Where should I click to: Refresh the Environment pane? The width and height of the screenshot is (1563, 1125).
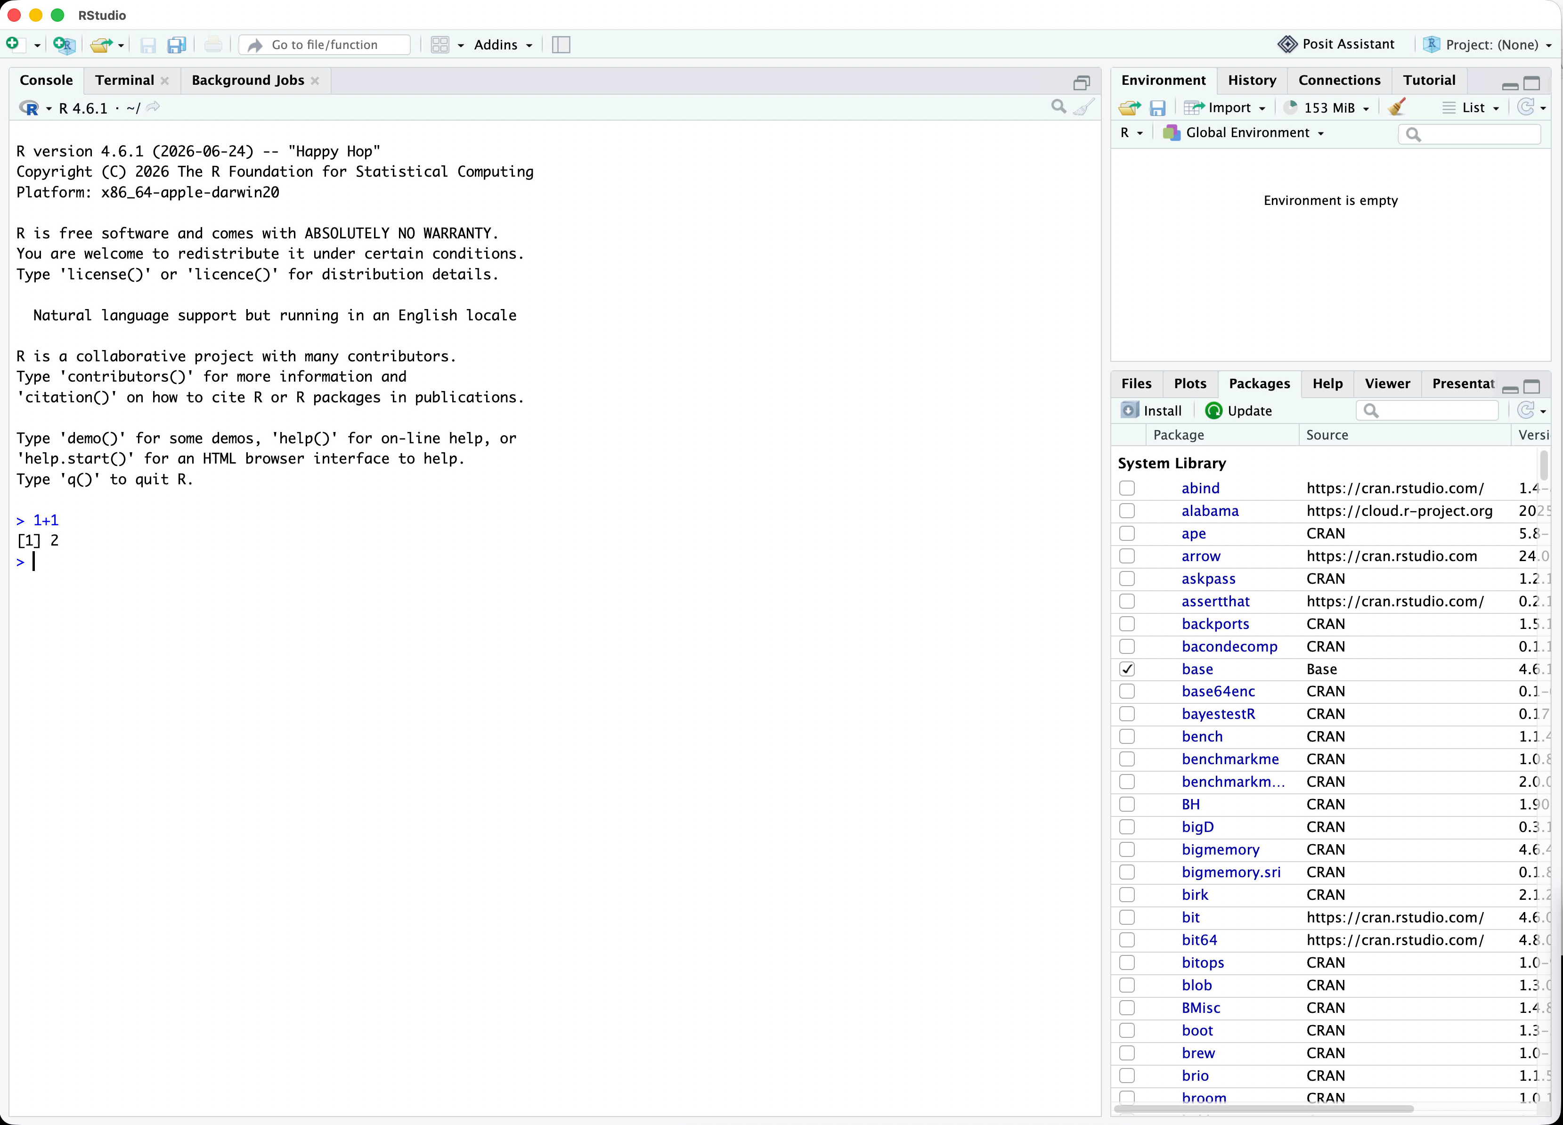pos(1526,107)
